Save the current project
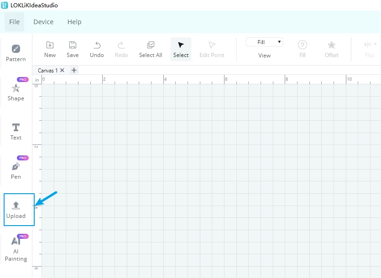381x278 pixels. click(x=73, y=49)
